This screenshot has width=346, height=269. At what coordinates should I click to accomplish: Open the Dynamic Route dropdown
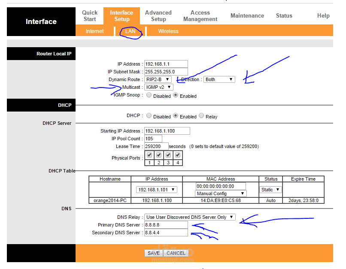coord(158,79)
